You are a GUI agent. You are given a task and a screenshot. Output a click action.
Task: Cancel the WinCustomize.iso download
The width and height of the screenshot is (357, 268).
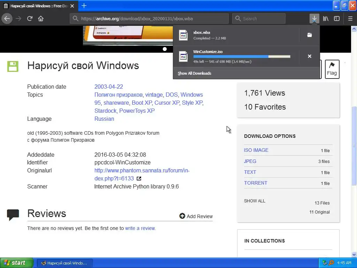[x=310, y=56]
